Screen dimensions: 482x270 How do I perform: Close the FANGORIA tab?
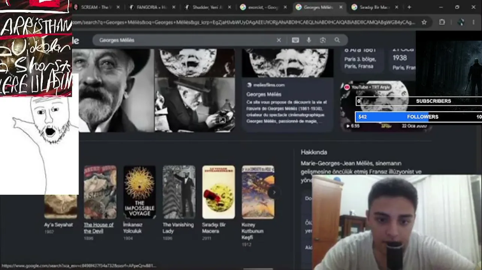(x=174, y=7)
